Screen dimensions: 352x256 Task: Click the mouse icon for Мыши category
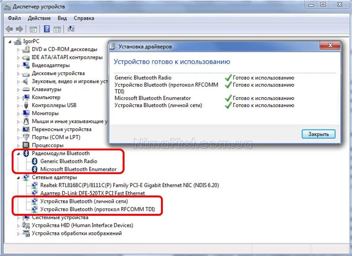pyautogui.click(x=26, y=121)
